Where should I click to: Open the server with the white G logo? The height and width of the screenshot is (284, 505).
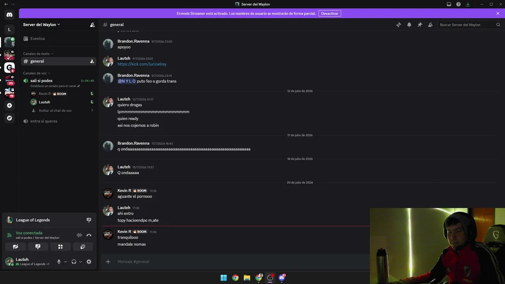pyautogui.click(x=9, y=67)
